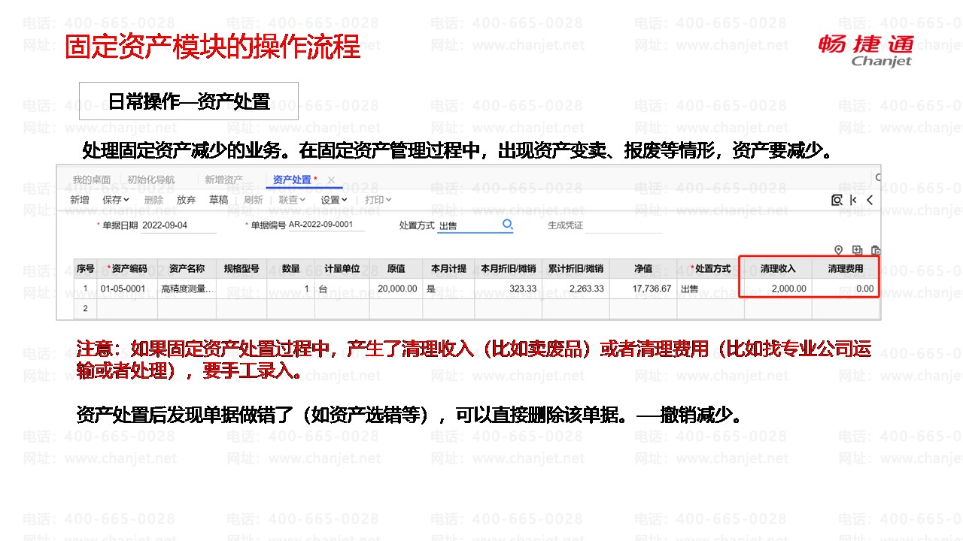The width and height of the screenshot is (963, 541).
Task: Click the 单据日期 field showing 2022-09-04
Action: (x=178, y=225)
